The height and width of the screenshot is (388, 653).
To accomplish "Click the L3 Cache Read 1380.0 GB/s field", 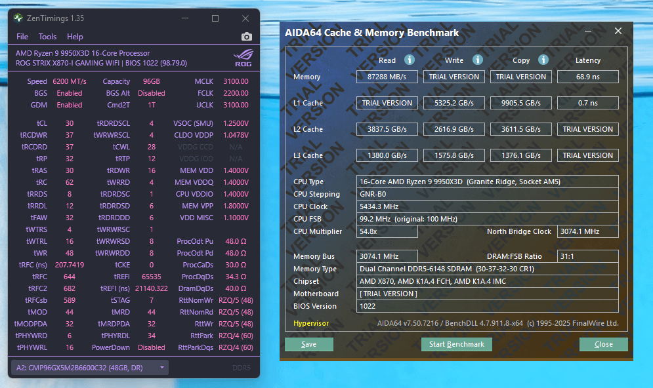I will (387, 155).
